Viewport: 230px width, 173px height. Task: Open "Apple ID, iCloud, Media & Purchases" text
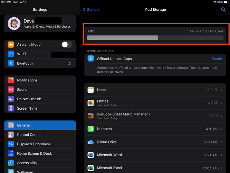click(47, 27)
